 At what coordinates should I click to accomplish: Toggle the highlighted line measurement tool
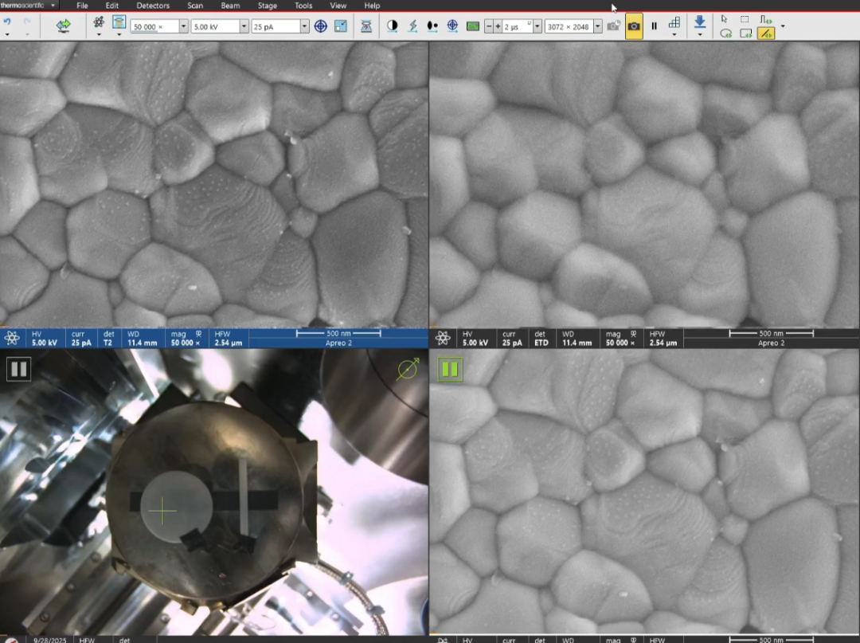(766, 33)
